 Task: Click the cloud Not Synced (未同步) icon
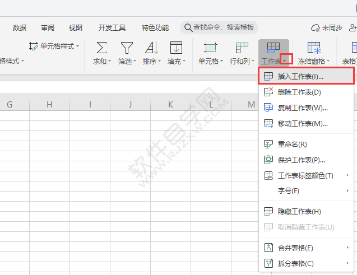pyautogui.click(x=316, y=27)
